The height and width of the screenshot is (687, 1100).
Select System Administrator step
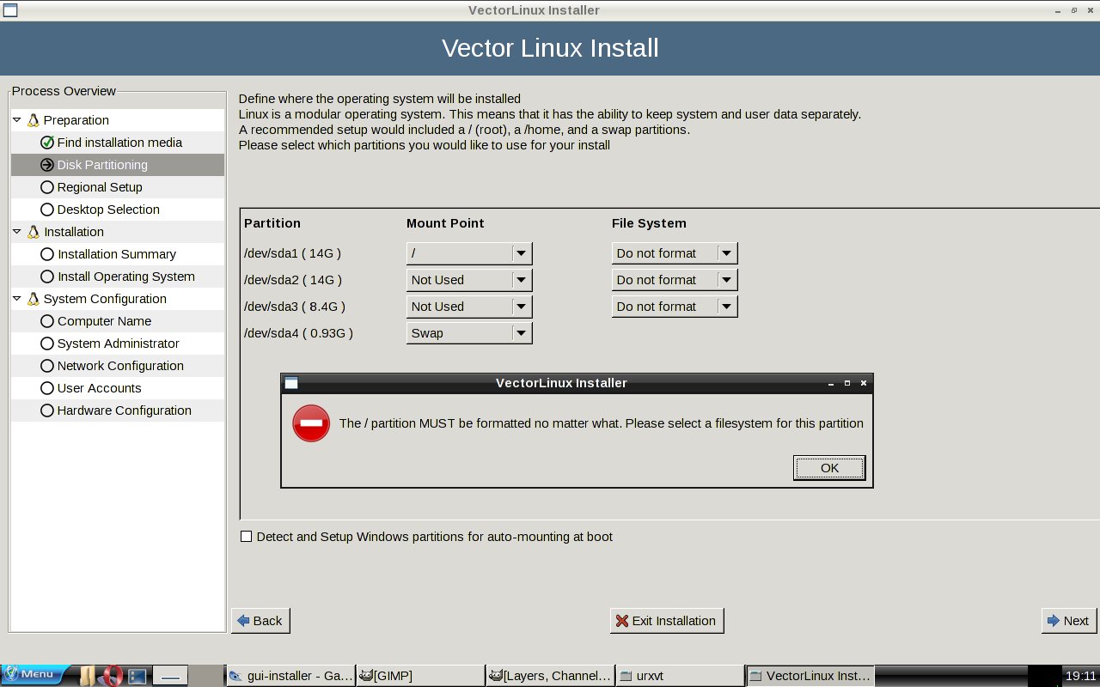coord(118,343)
